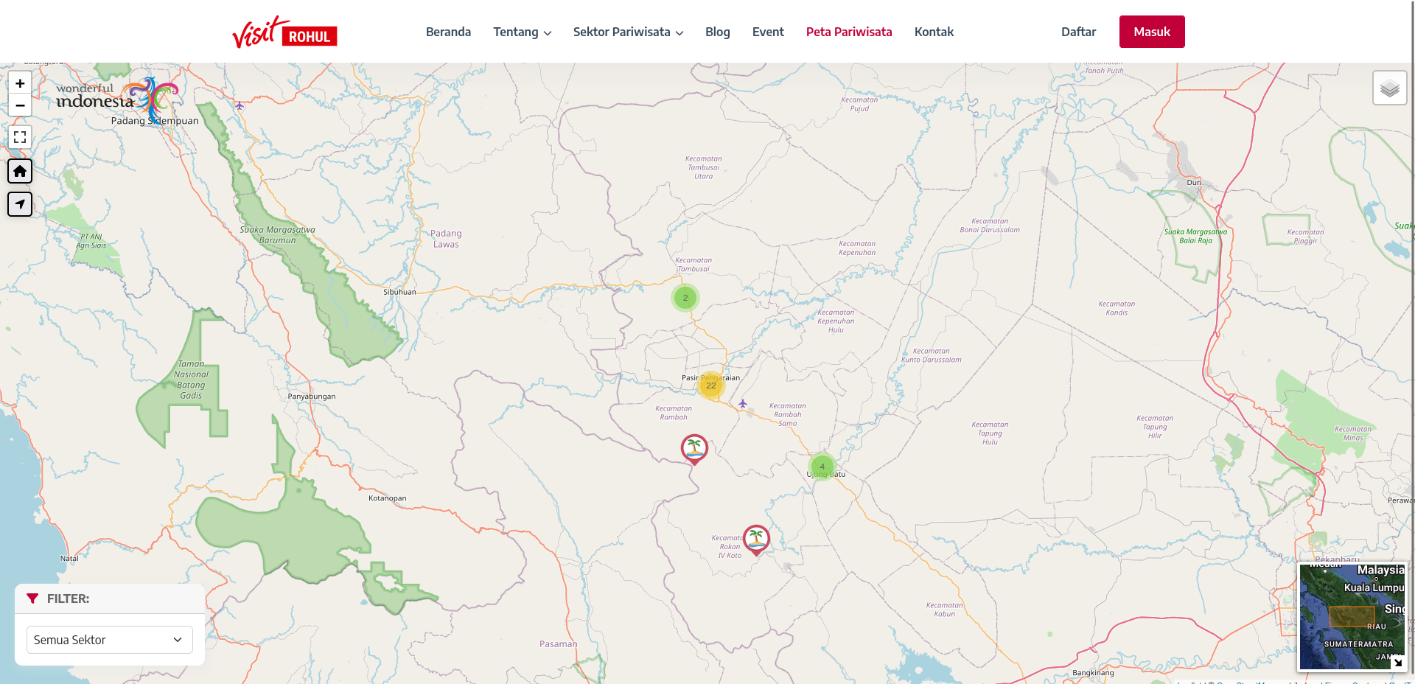Open the Kontak page
Screen dimensions: 1415x684
tap(934, 32)
